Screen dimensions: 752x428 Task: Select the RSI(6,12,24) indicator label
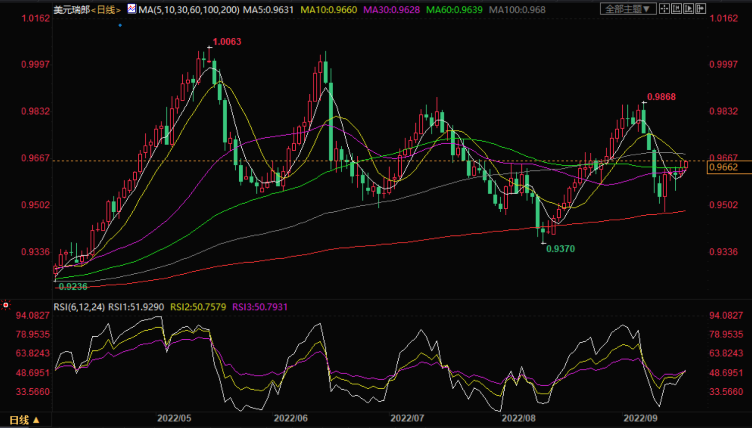pos(79,307)
